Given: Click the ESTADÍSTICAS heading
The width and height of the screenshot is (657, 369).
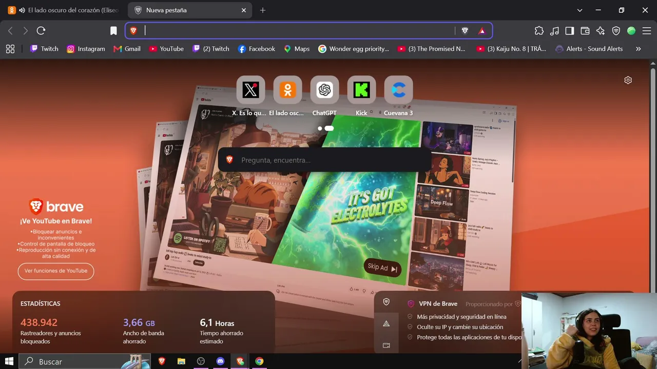Looking at the screenshot, I should [41, 303].
